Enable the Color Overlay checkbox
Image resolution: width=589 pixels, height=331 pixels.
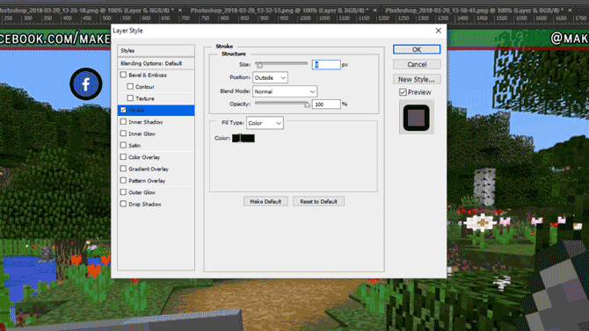(123, 157)
